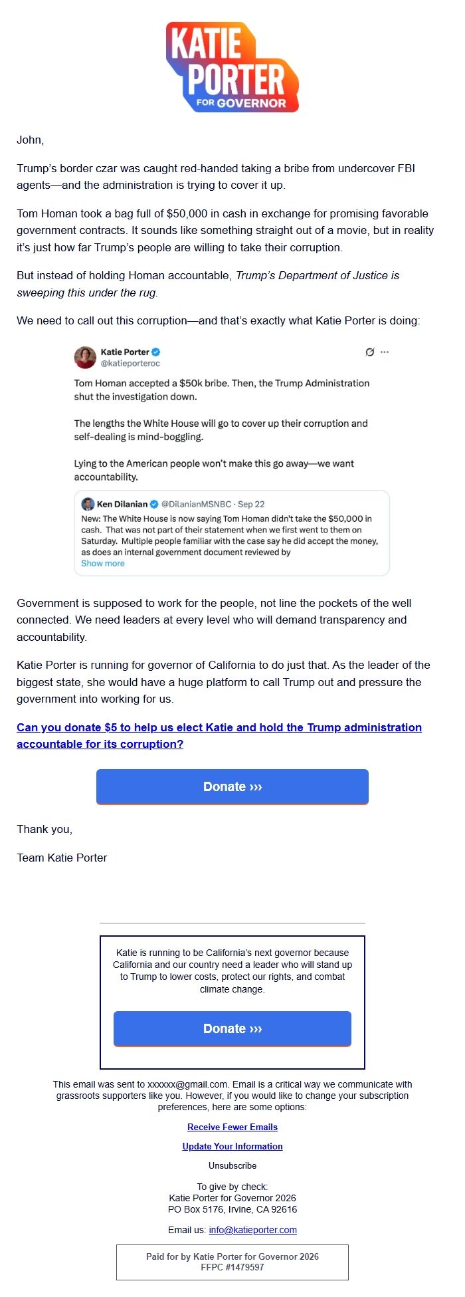
Task: Open the tweet's three-dot more menu
Action: pyautogui.click(x=385, y=352)
